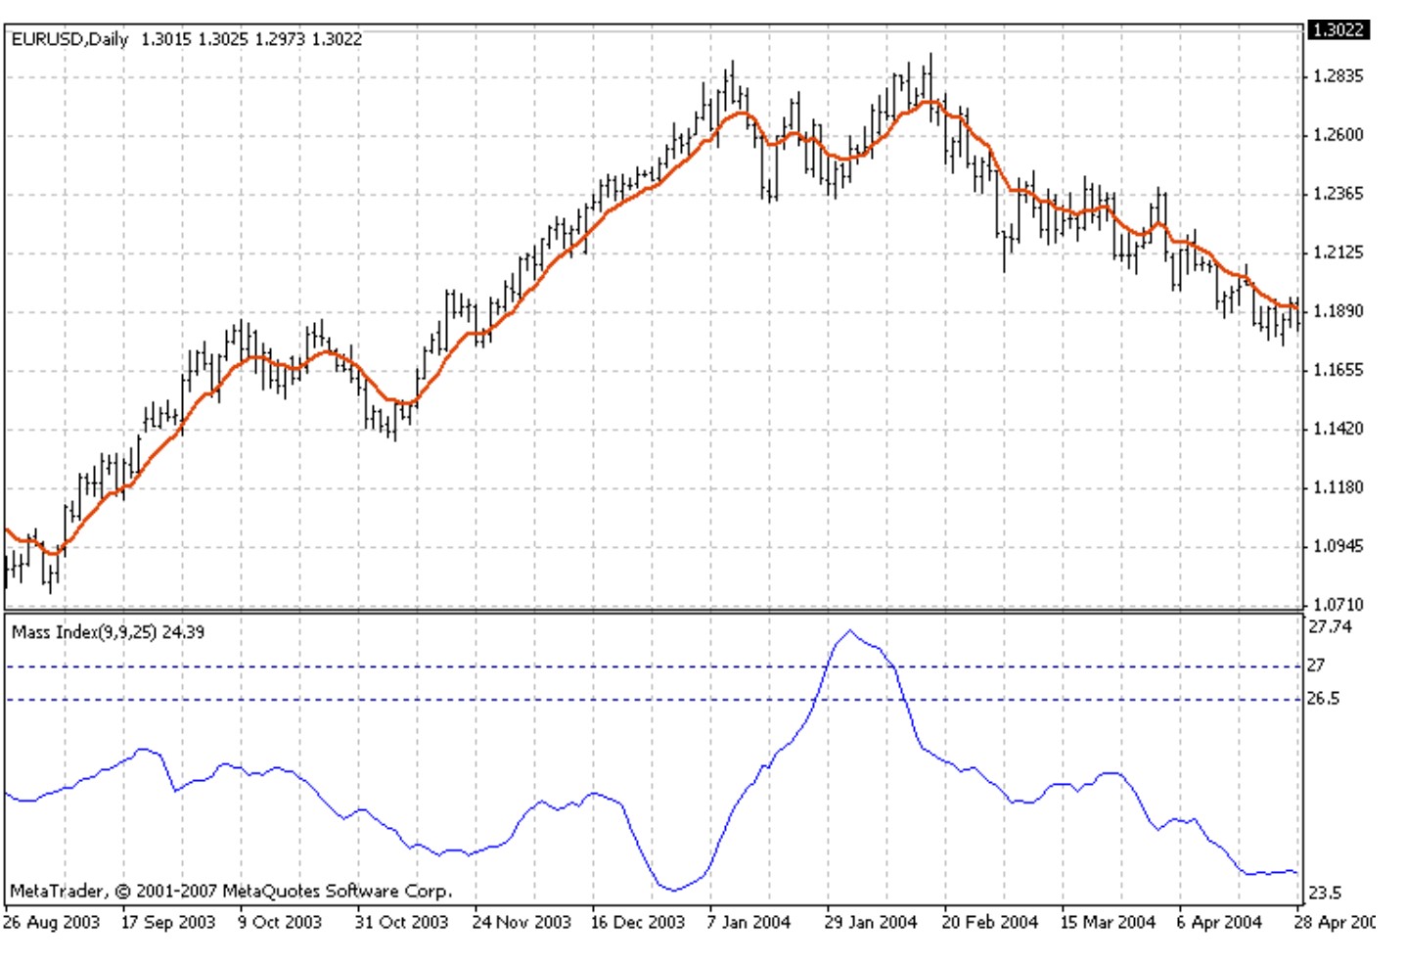The image size is (1406, 964).
Task: Click the 1.2835 price axis label
Action: pyautogui.click(x=1338, y=76)
